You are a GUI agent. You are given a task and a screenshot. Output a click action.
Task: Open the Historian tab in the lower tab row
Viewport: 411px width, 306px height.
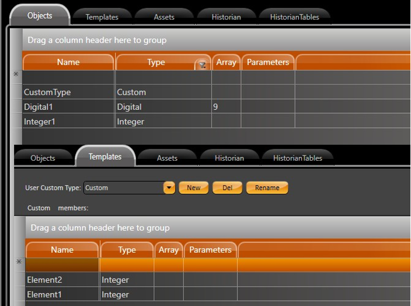[229, 158]
